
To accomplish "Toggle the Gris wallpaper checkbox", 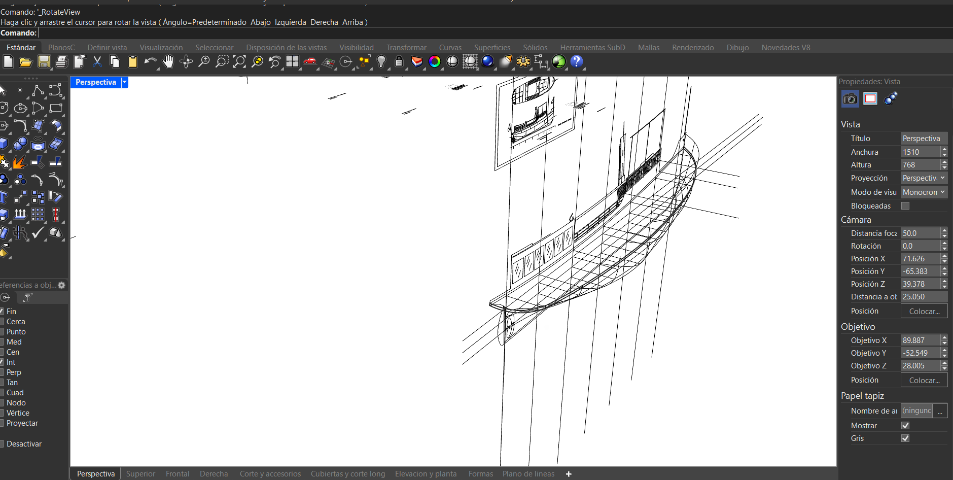I will (x=905, y=438).
